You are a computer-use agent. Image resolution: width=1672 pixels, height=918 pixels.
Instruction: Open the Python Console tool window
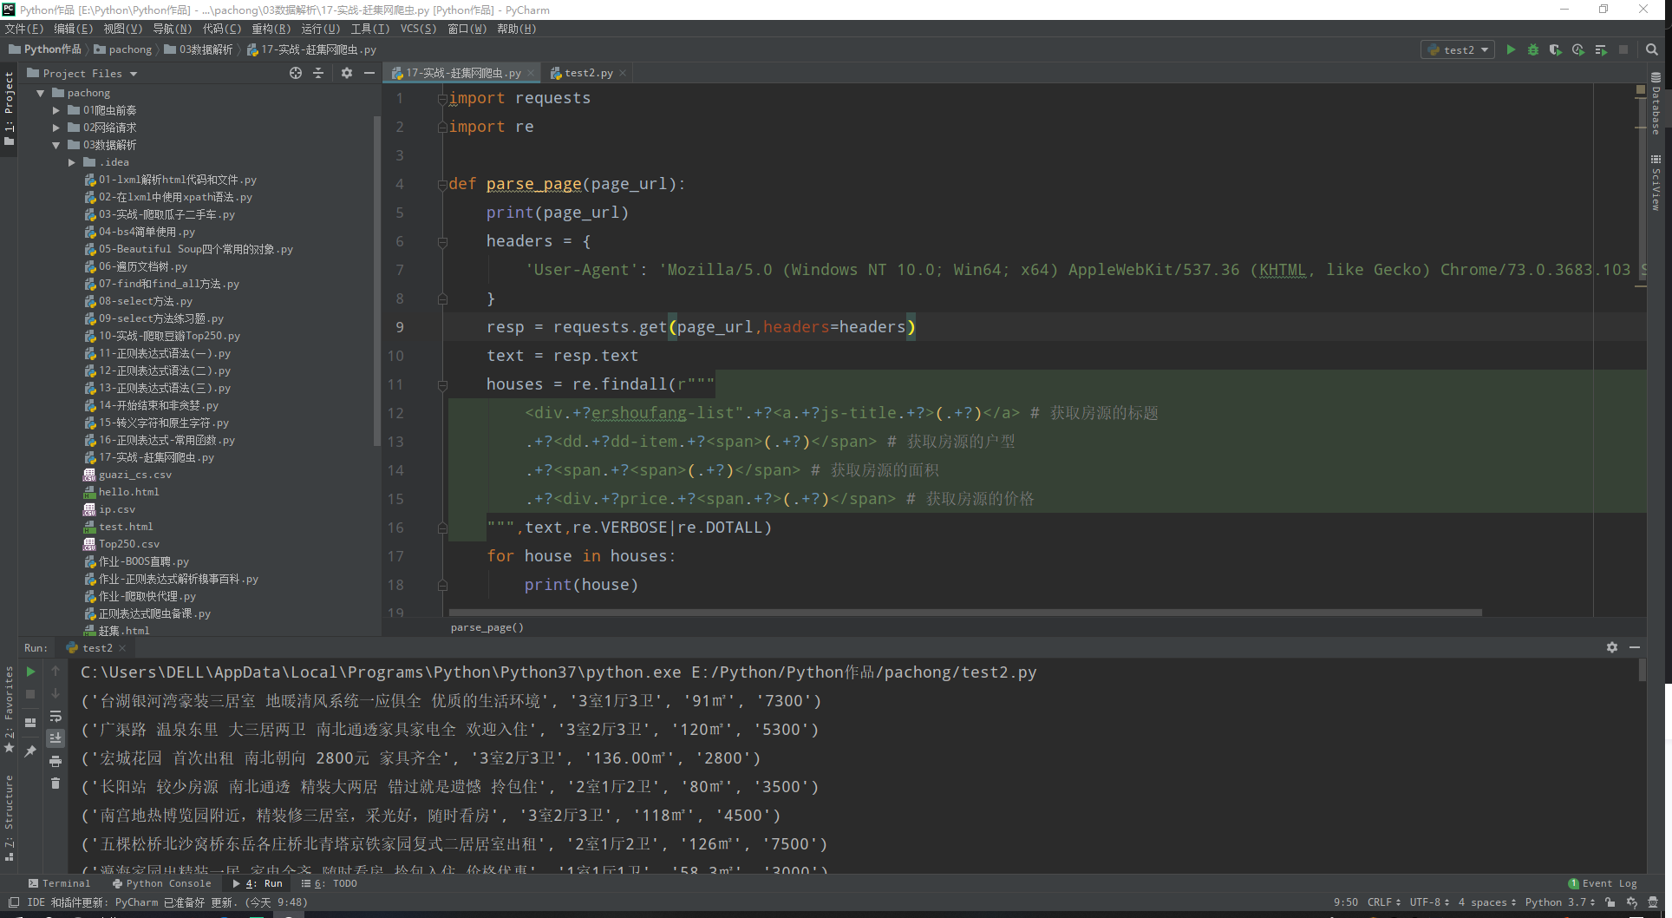tap(162, 883)
